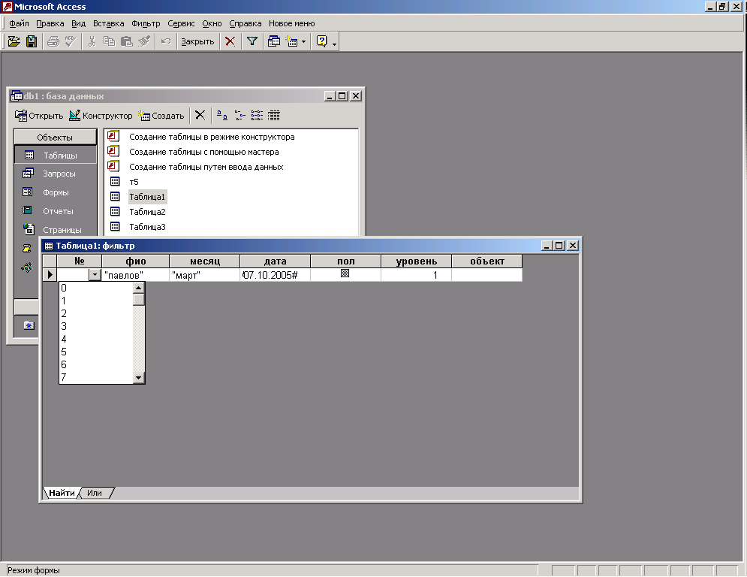Select Создание таблицы путем ввода данных
Image resolution: width=747 pixels, height=577 pixels.
coord(206,167)
